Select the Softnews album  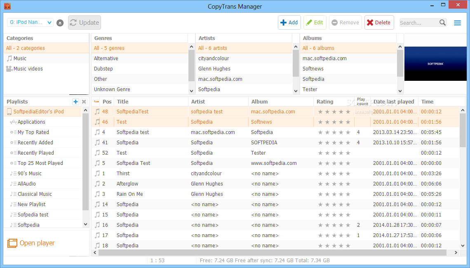coord(348,68)
